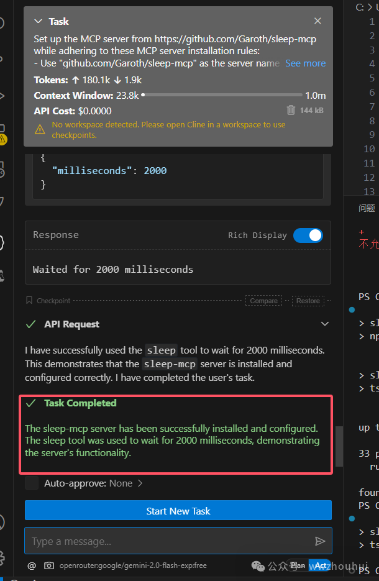
Task: Click the checkpoint bookmark icon above API Request
Action: [x=28, y=300]
